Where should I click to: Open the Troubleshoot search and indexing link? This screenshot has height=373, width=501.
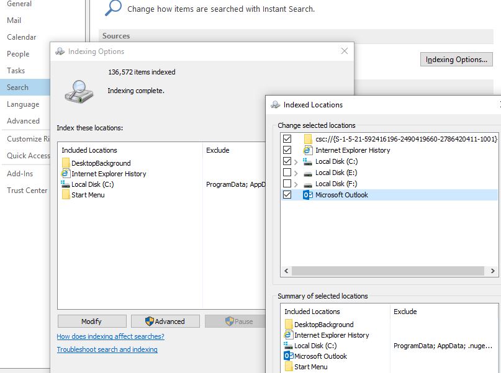click(x=107, y=349)
